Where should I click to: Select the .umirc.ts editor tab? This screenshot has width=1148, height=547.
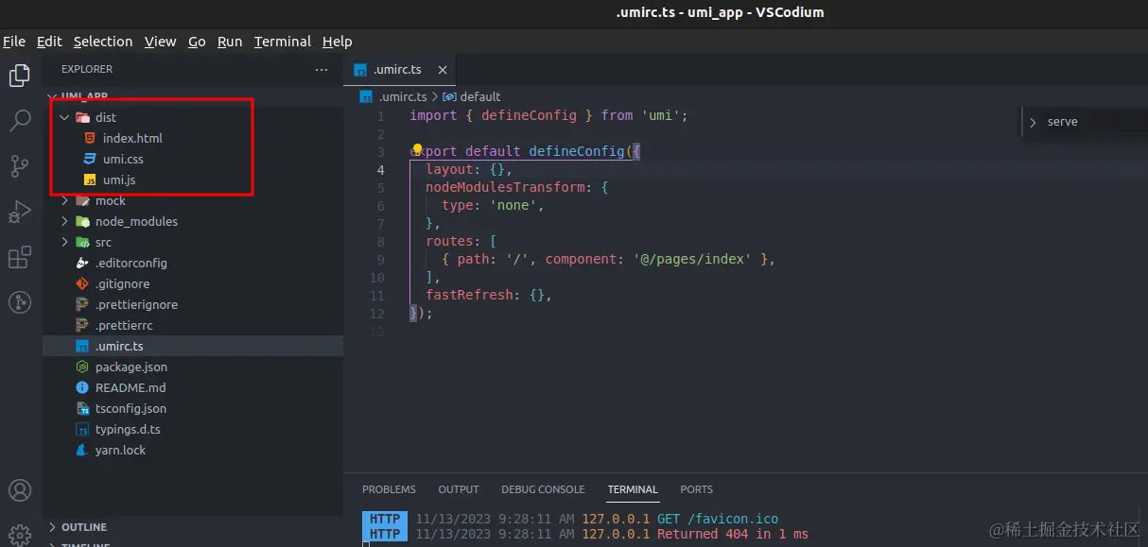click(x=400, y=70)
